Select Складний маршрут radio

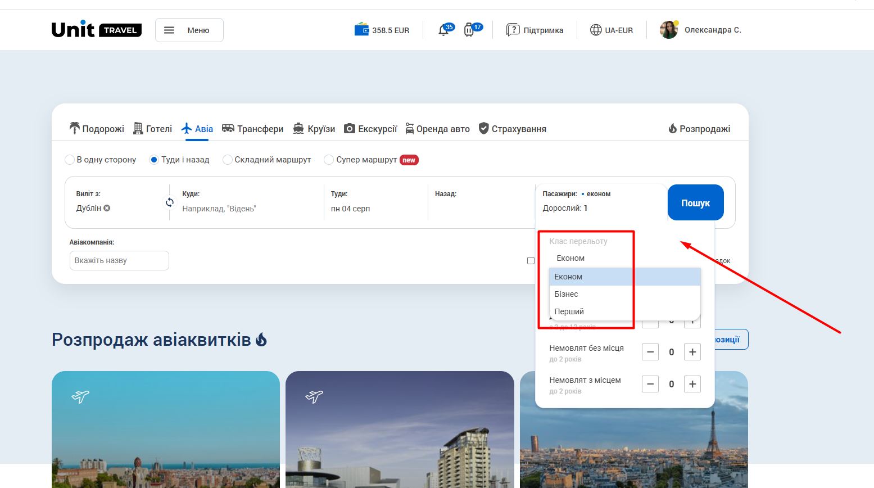pos(228,160)
